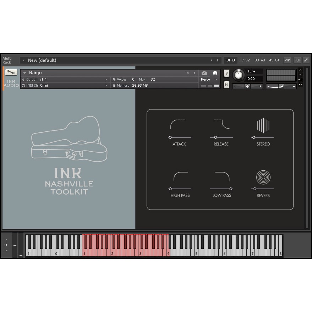Select rack page 49-64
Screen dimensions: 312x312
274,60
